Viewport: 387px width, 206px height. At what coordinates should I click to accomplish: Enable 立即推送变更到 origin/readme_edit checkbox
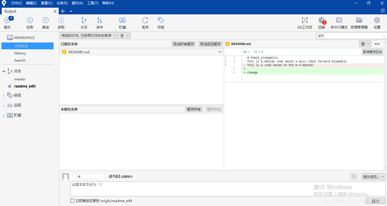[x=73, y=201]
